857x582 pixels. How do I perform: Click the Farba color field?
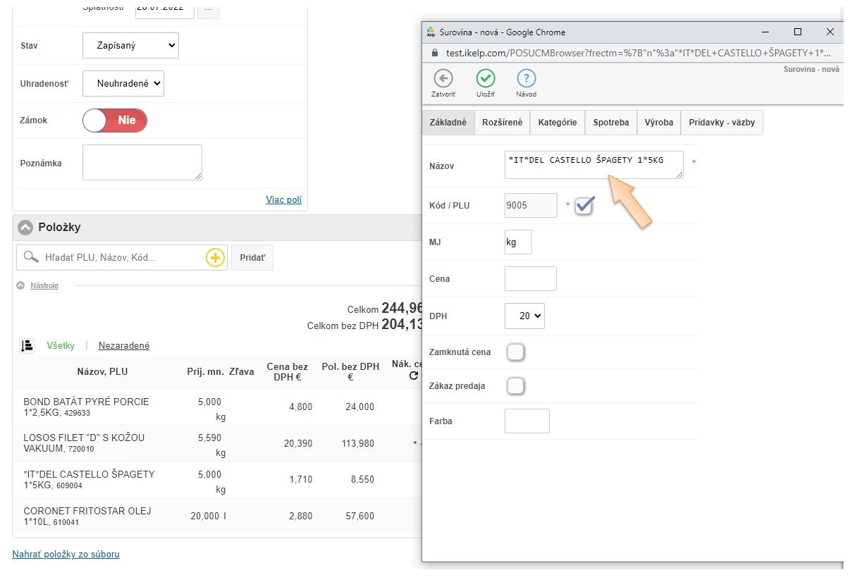coord(526,421)
